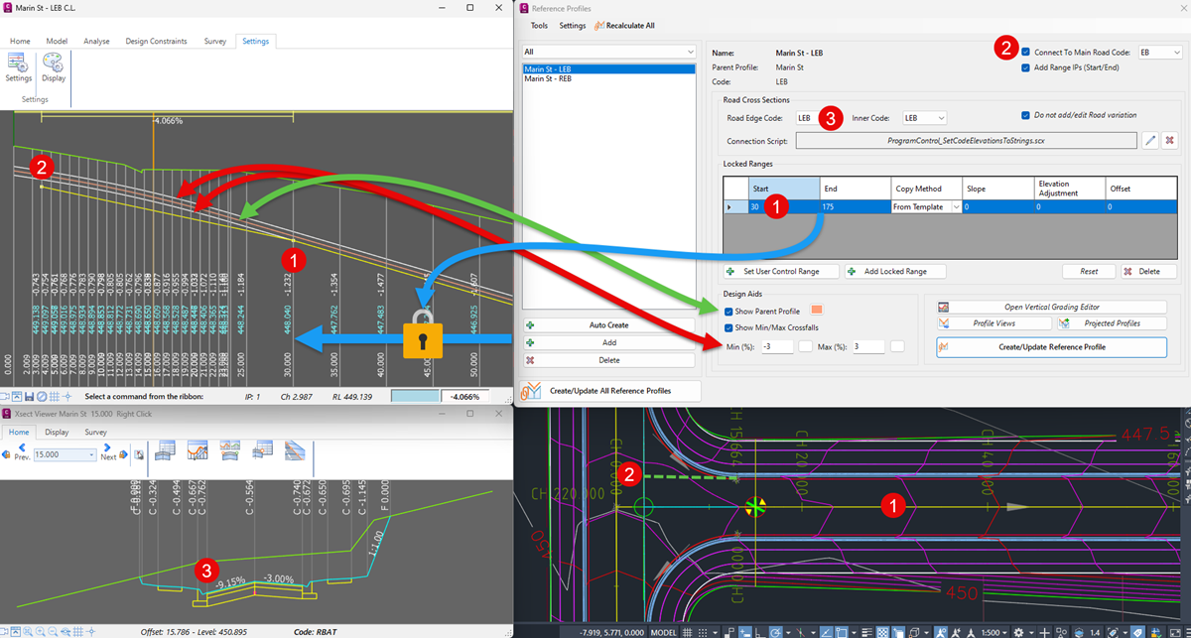Viewport: 1191px width, 638px height.
Task: Open the All filter dropdown
Action: coord(609,52)
